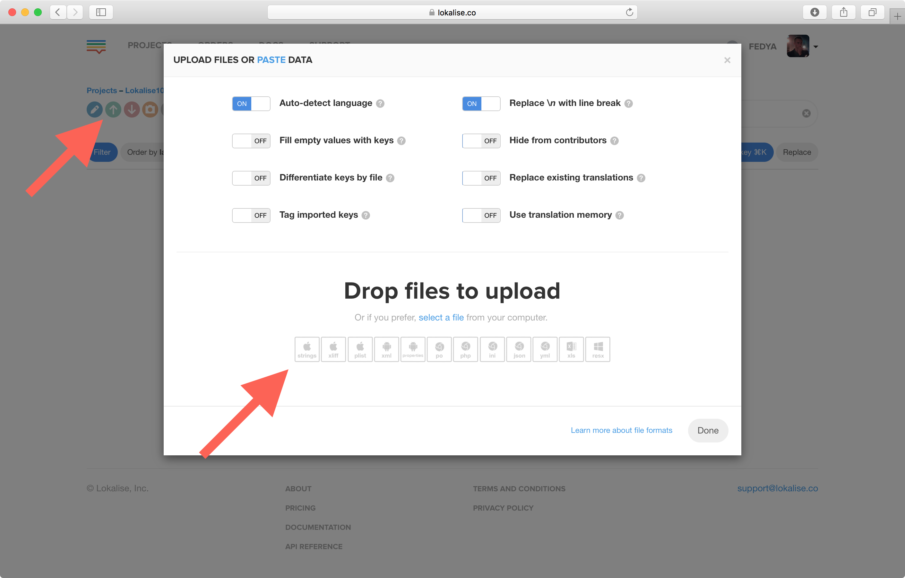Open the DOCUMENTATION footer link
Image resolution: width=905 pixels, height=578 pixels.
pos(318,527)
